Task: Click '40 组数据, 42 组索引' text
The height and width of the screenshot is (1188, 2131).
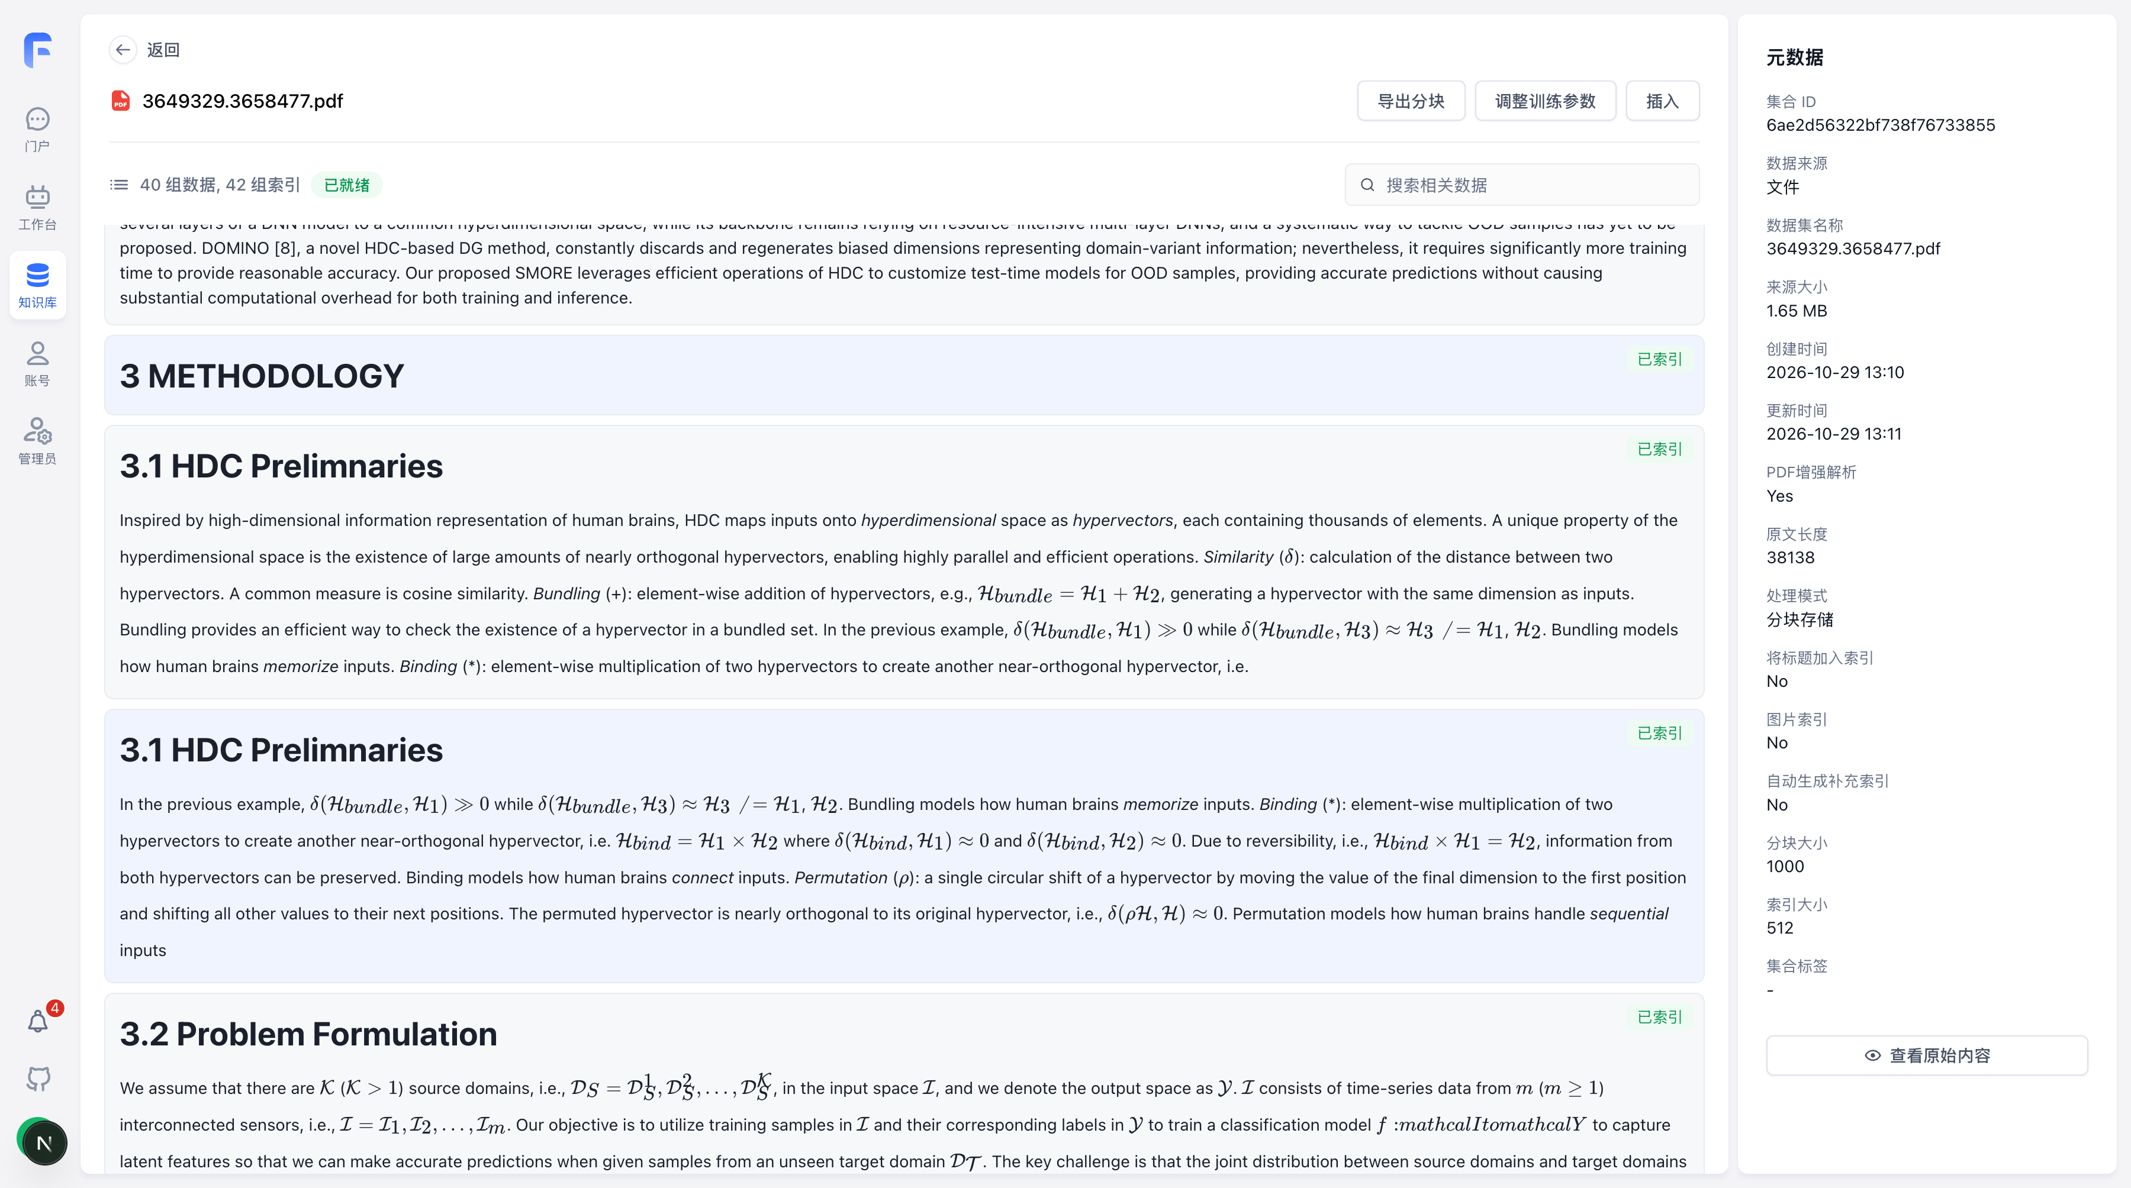Action: coord(219,185)
